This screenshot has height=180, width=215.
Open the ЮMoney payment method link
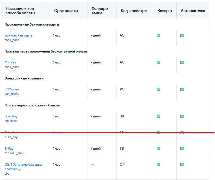[x=12, y=89]
